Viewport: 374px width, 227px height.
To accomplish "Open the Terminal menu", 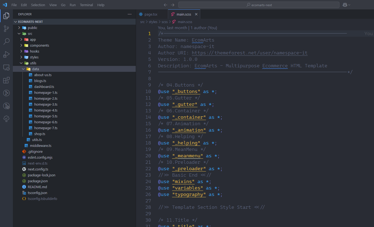I will point(86,5).
